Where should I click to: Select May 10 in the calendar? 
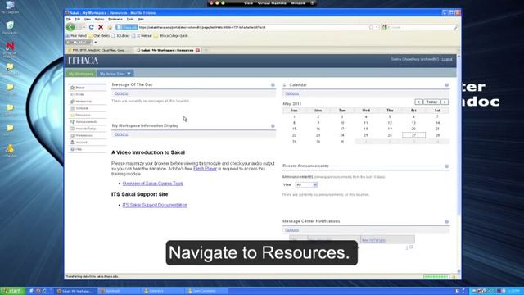342,123
